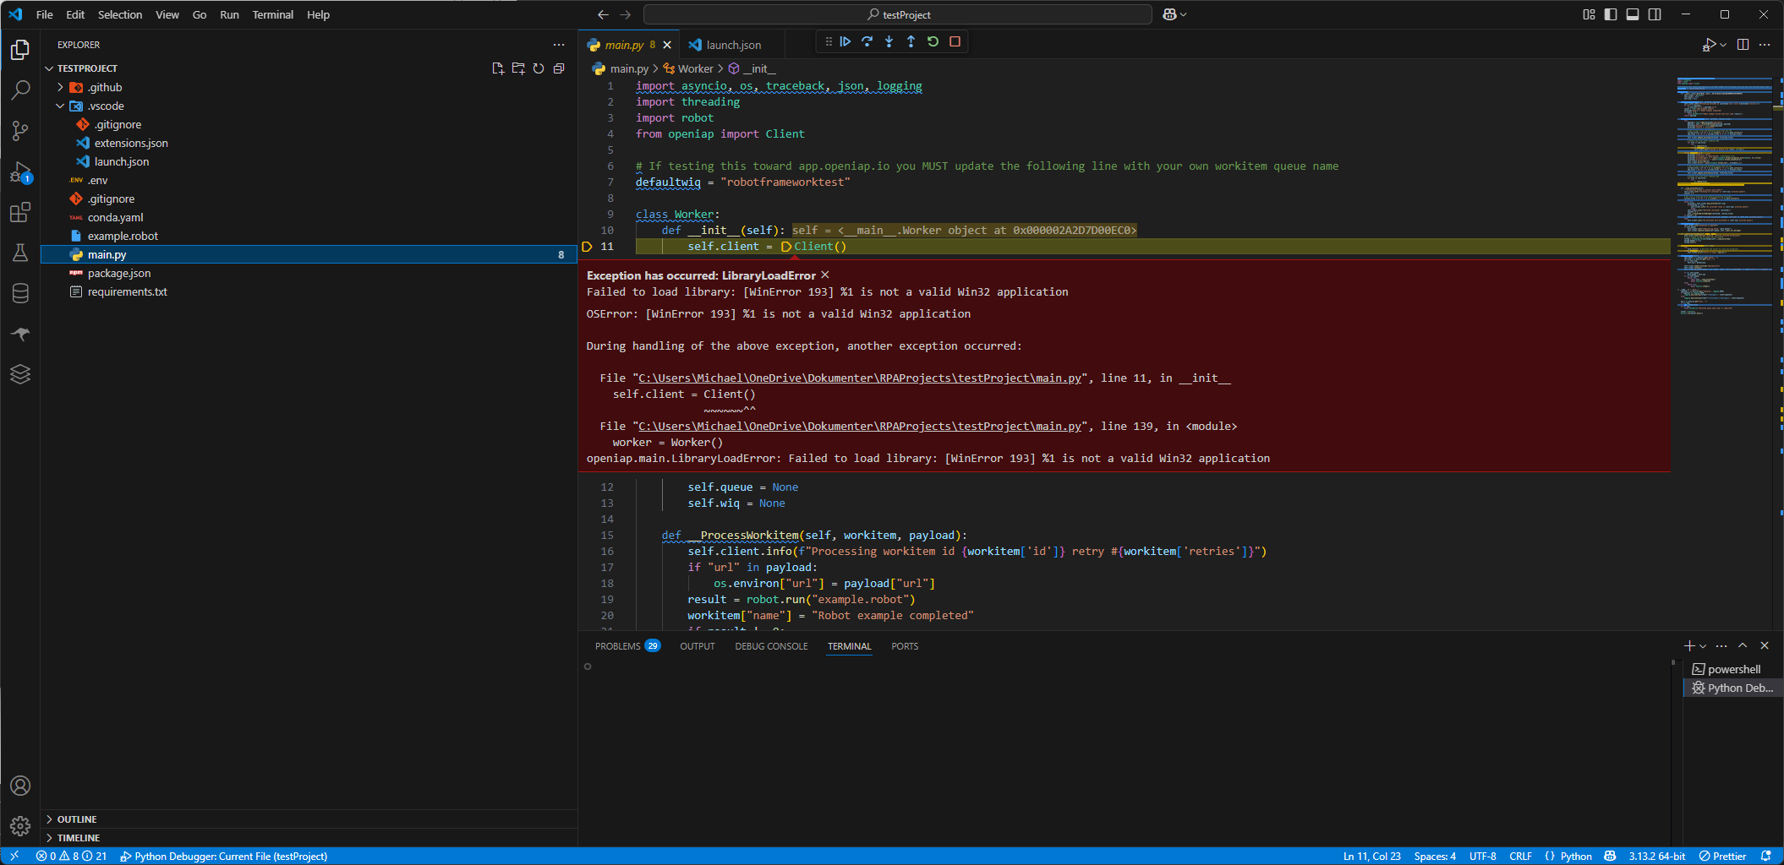Collapse the .vscode folder
This screenshot has width=1784, height=865.
[60, 106]
